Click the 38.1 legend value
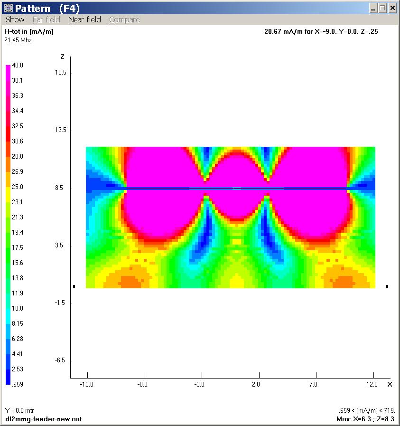The image size is (400, 426). tap(17, 80)
